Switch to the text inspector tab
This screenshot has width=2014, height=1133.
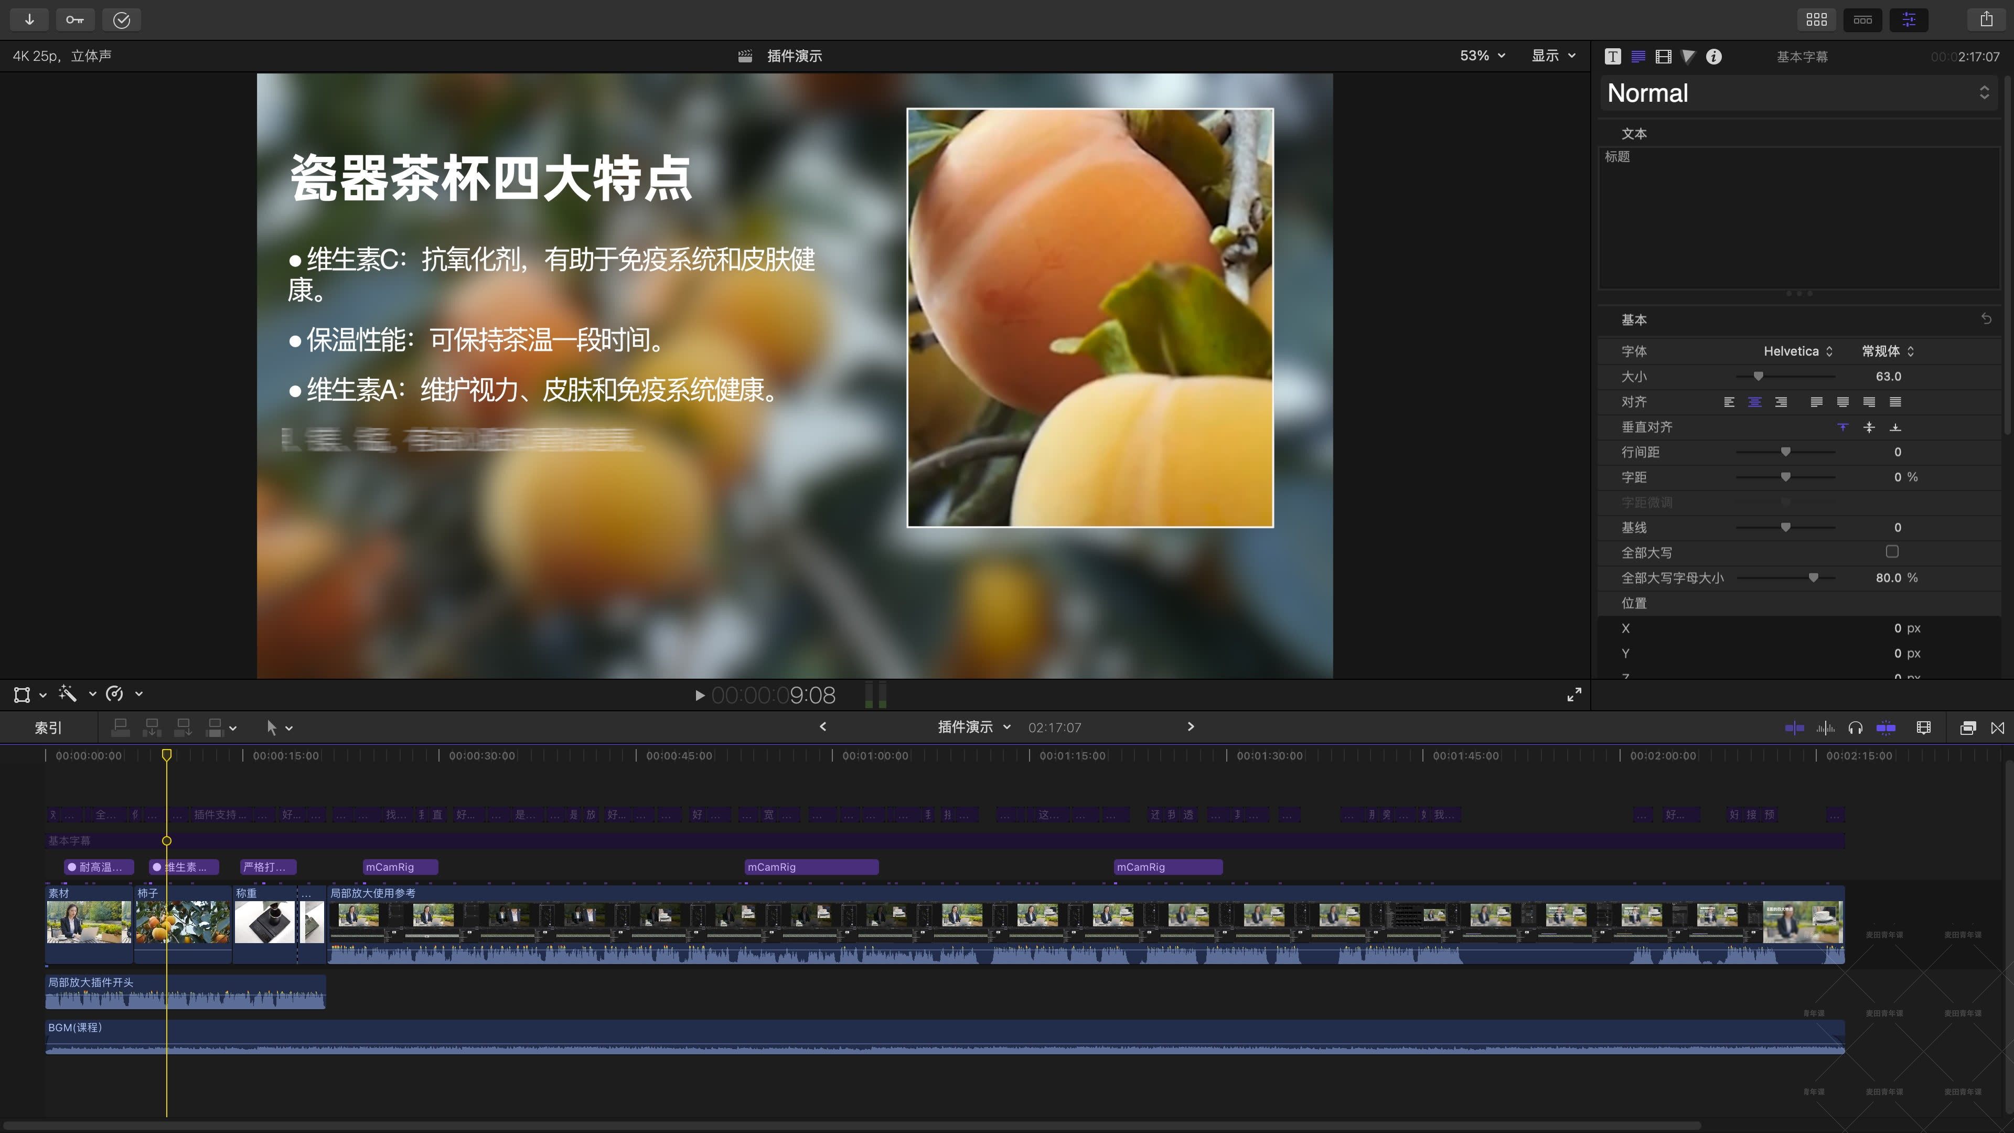(1638, 56)
